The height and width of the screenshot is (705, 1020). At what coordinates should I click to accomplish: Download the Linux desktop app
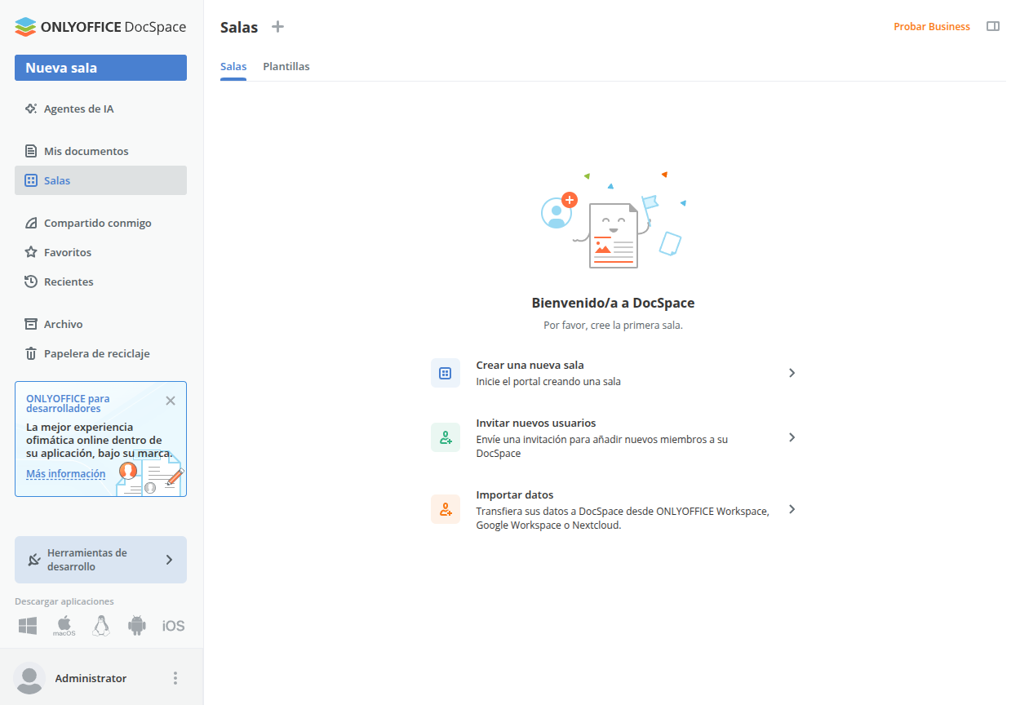[x=100, y=626]
